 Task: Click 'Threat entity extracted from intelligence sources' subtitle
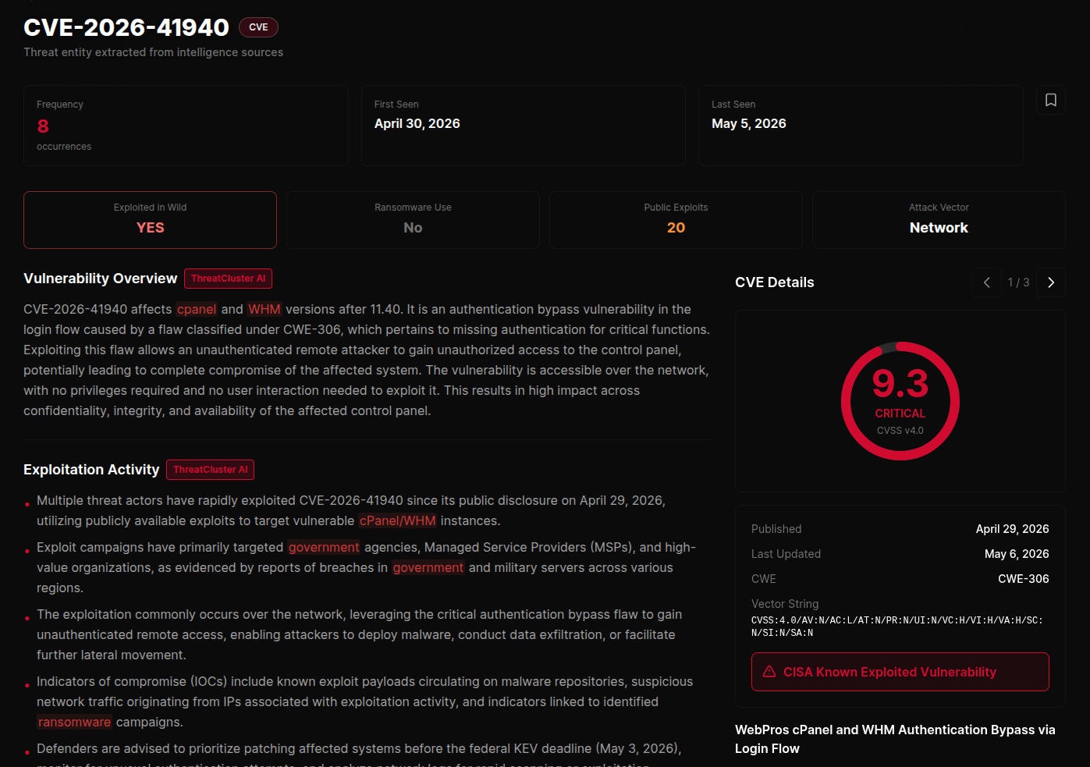point(154,52)
